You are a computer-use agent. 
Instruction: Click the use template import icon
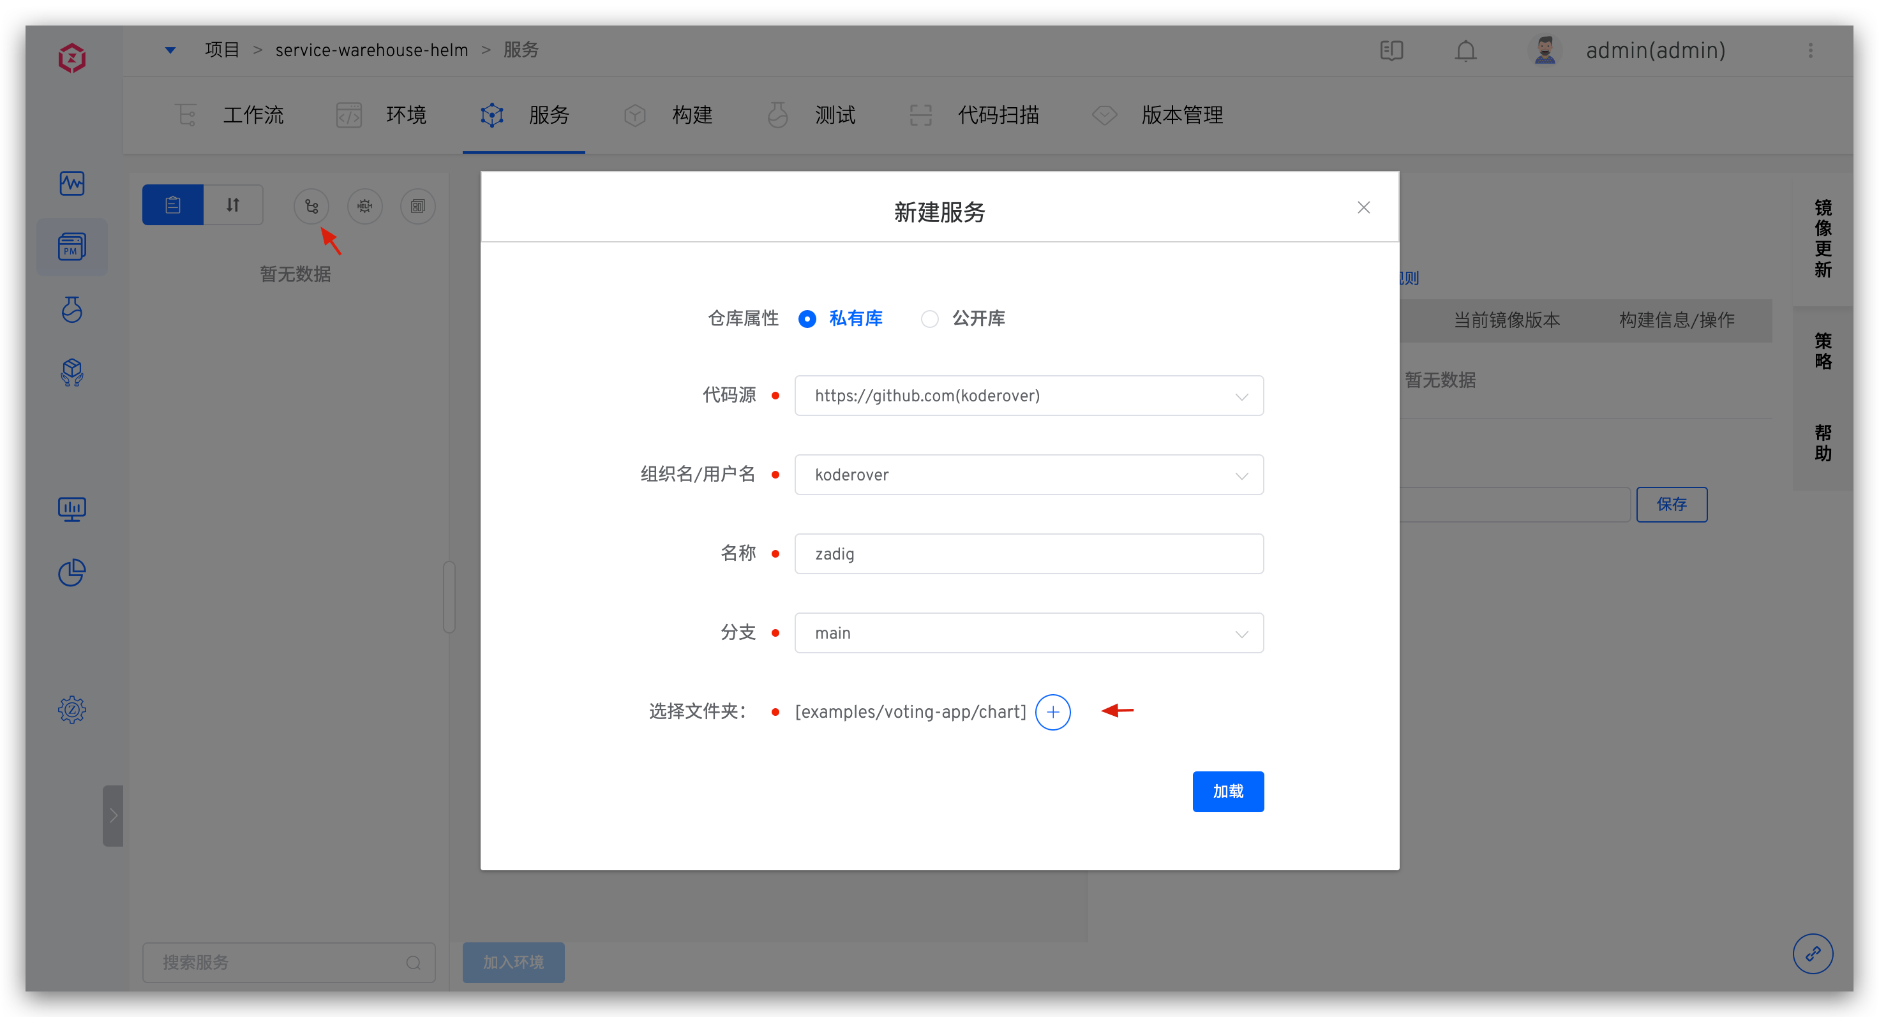[x=418, y=206]
